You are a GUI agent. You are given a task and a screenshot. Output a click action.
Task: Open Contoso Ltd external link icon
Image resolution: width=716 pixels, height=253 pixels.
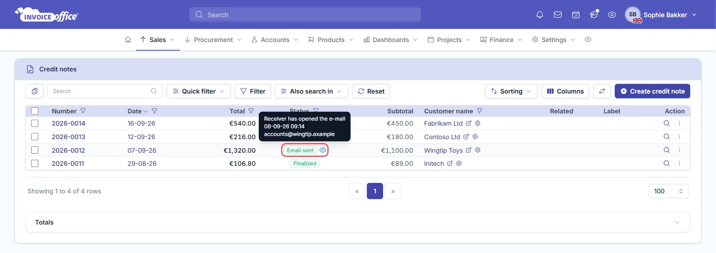(x=466, y=137)
